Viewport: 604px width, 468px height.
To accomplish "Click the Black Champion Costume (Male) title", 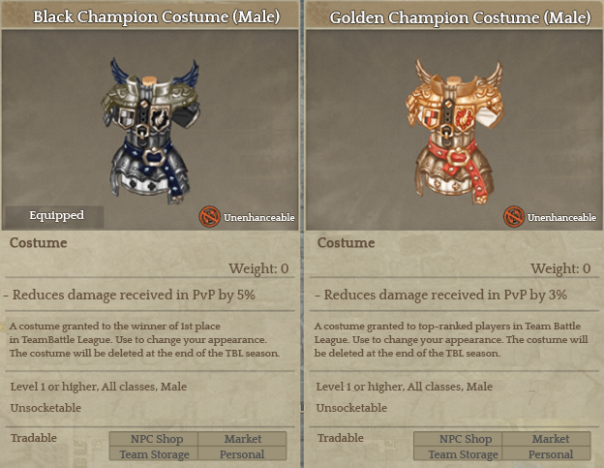I will [157, 17].
